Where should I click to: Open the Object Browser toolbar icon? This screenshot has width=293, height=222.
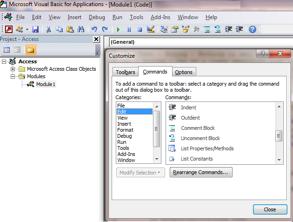[x=186, y=29]
